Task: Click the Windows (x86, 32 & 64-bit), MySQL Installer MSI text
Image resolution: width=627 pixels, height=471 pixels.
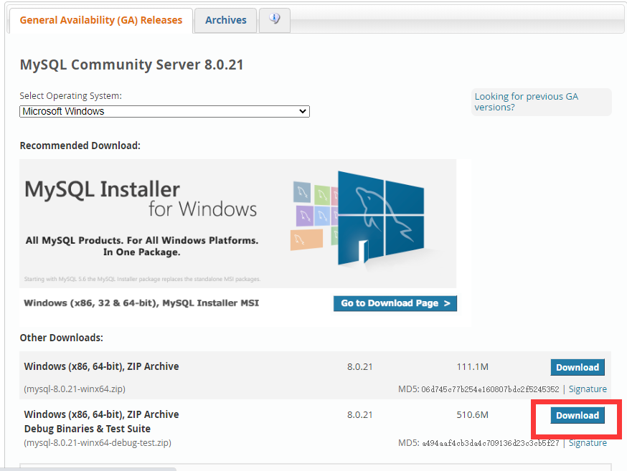Action: click(141, 303)
